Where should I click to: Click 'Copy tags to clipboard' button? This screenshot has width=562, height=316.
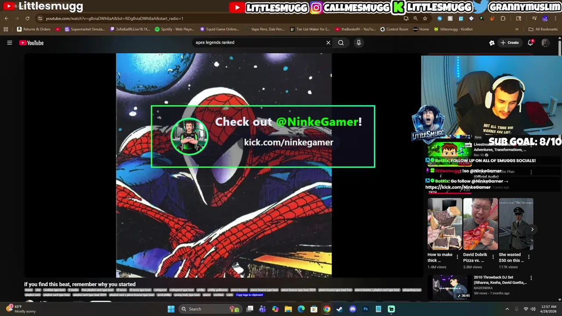249,295
